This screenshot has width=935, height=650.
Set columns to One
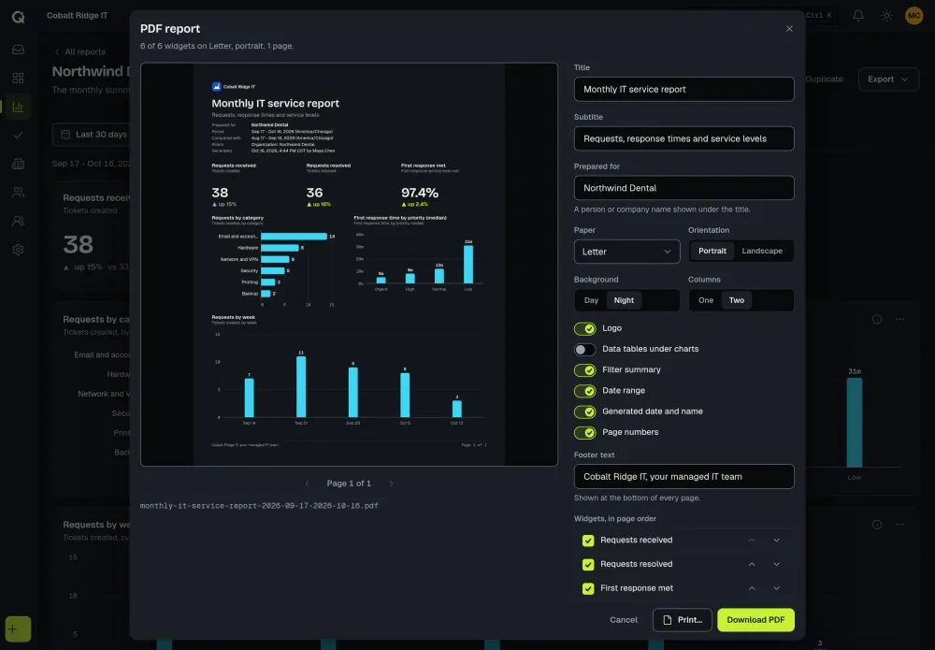tap(705, 300)
